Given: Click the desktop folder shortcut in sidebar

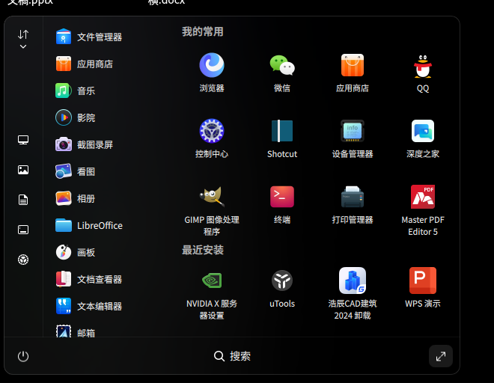Looking at the screenshot, I should 23,230.
